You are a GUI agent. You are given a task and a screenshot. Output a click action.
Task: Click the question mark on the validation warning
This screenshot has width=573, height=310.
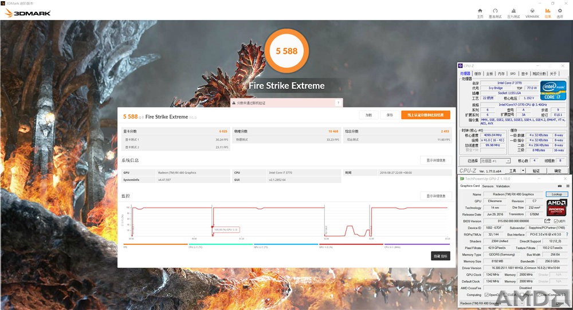coord(338,103)
